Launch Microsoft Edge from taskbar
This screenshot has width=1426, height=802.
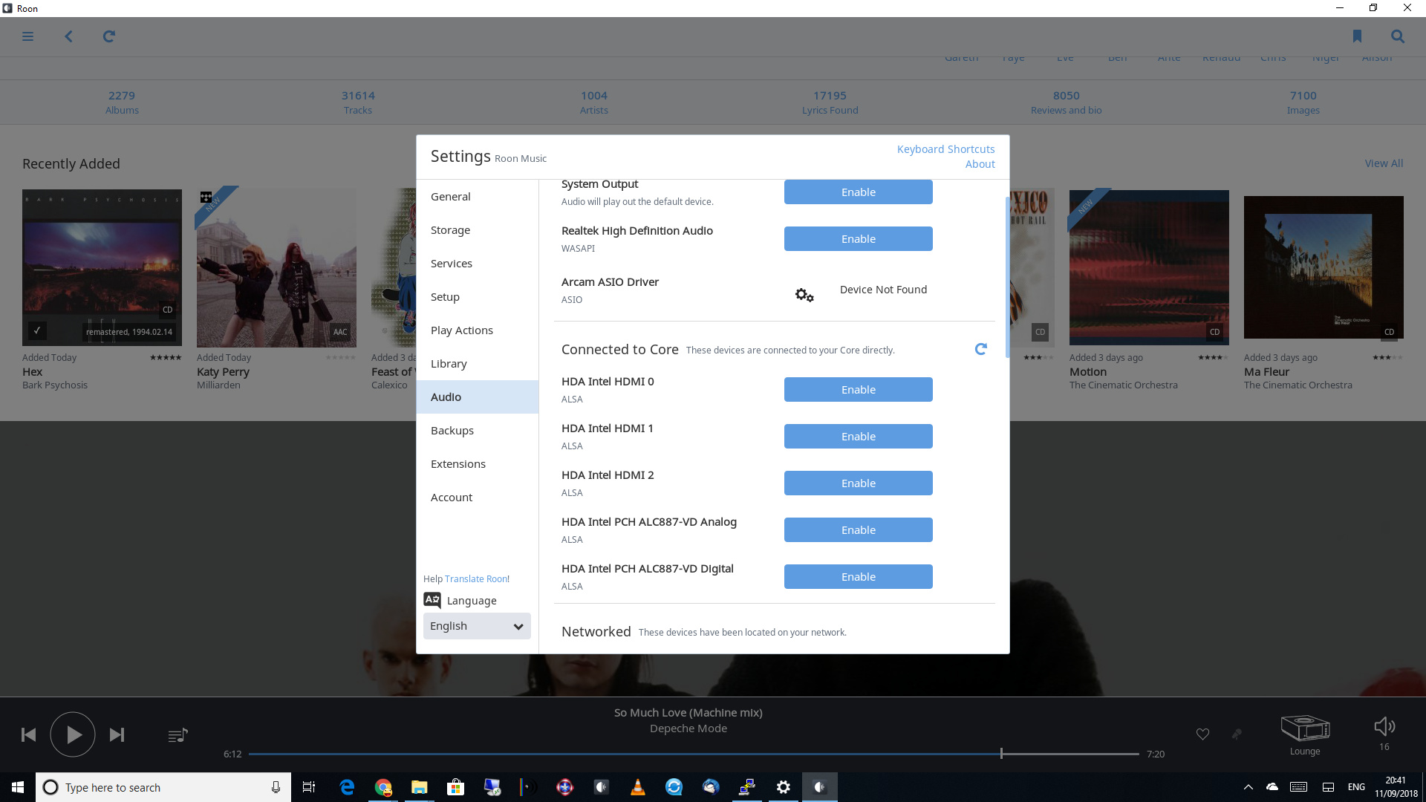347,787
